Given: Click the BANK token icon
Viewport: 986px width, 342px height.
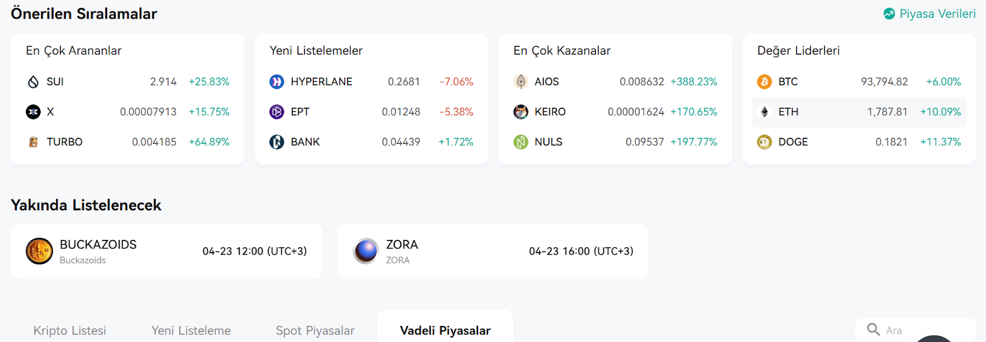Looking at the screenshot, I should (x=277, y=142).
